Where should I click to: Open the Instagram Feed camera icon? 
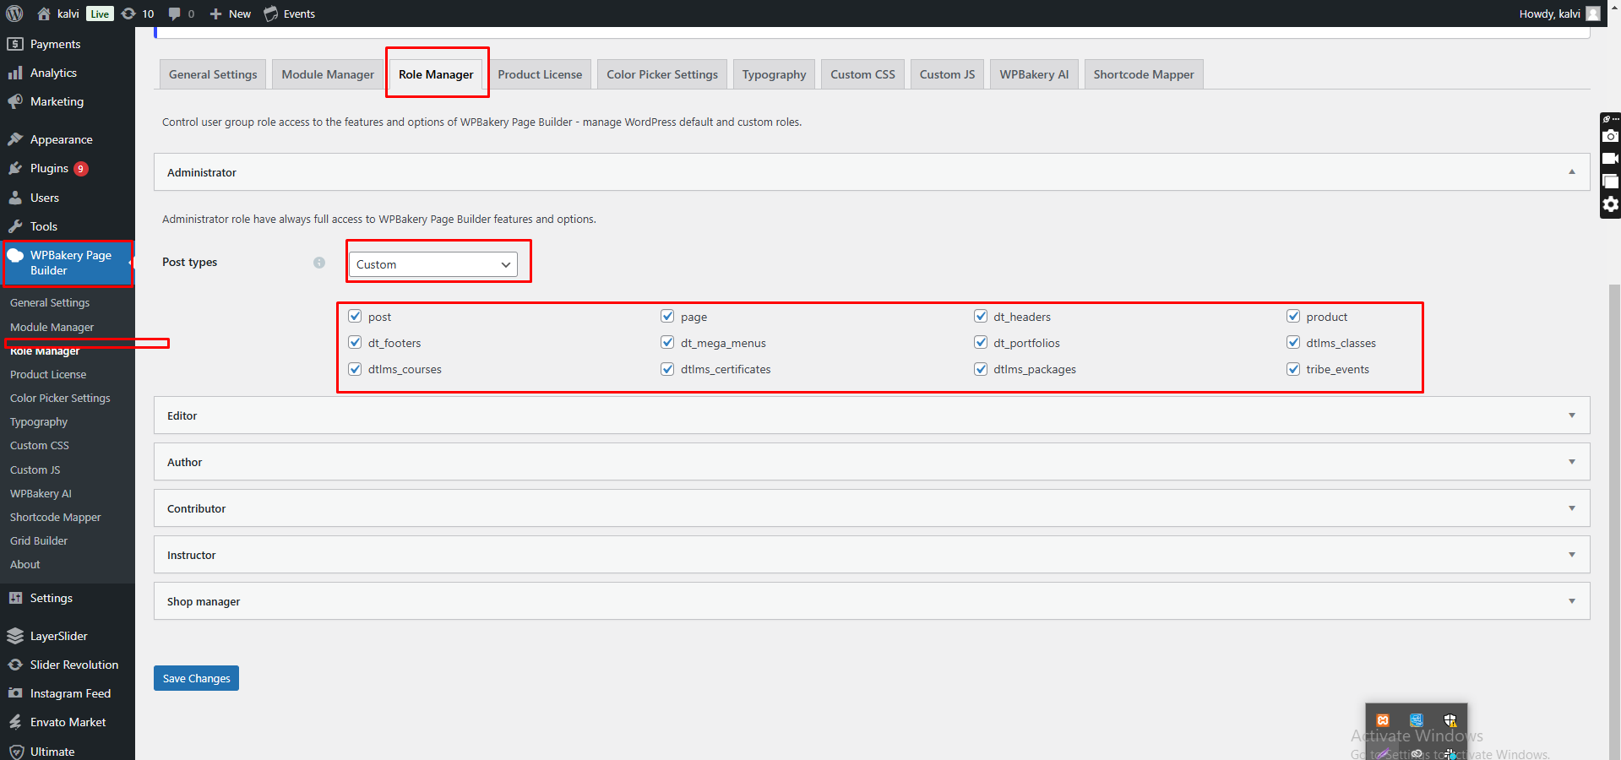pos(15,693)
